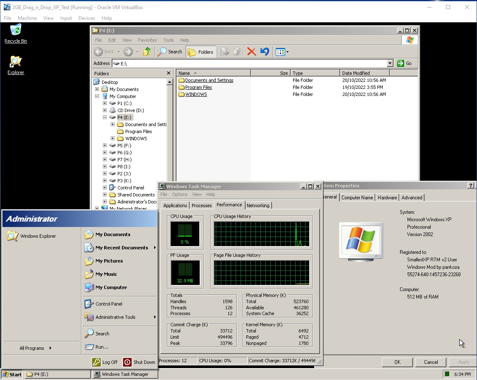This screenshot has width=477, height=380.
Task: Click the Start button on taskbar
Action: 12,375
